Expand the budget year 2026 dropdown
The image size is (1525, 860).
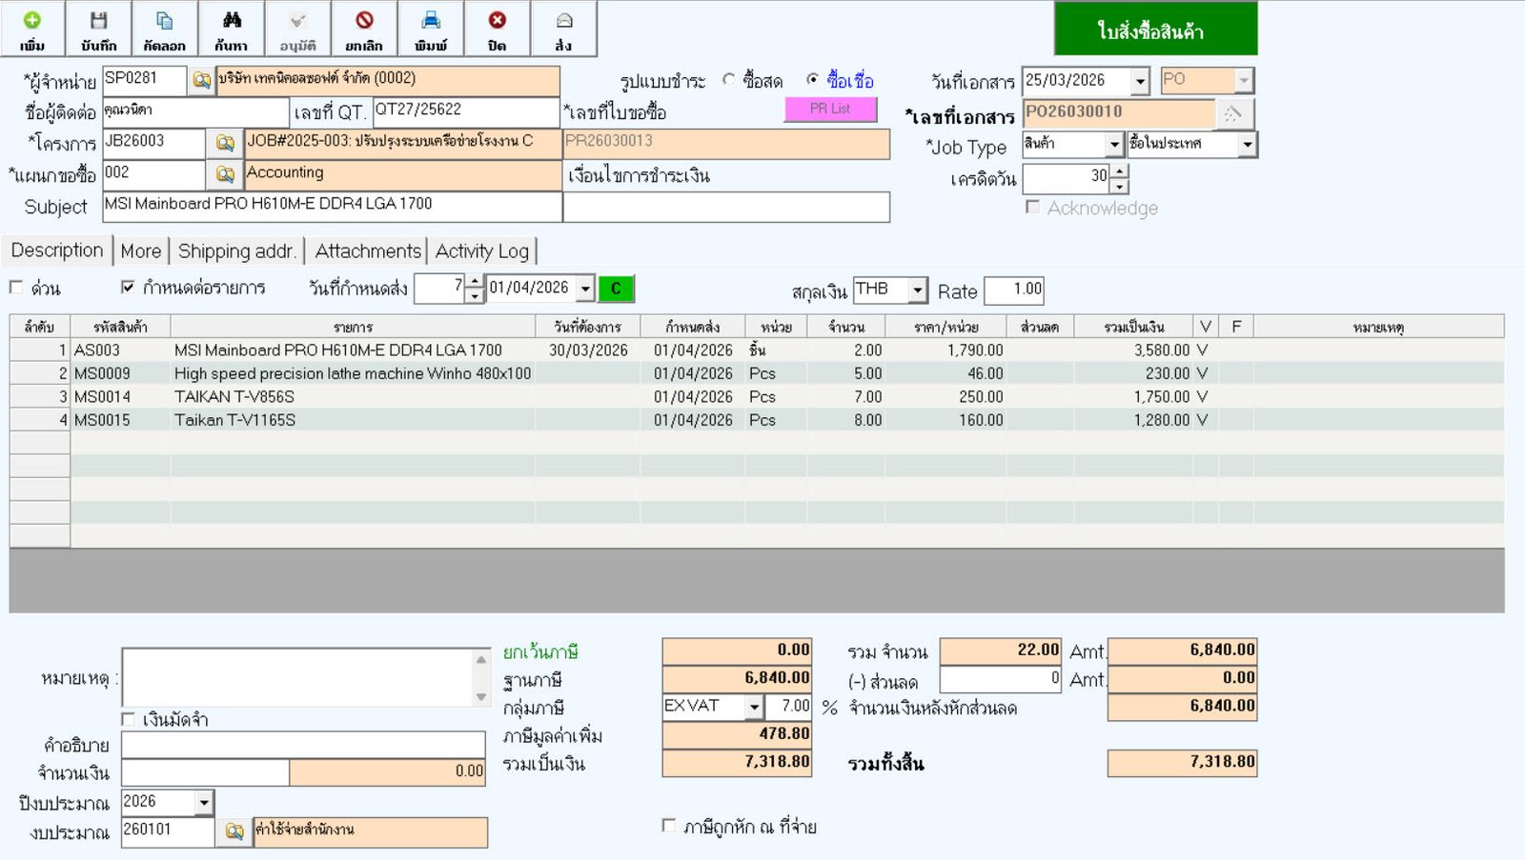point(204,803)
